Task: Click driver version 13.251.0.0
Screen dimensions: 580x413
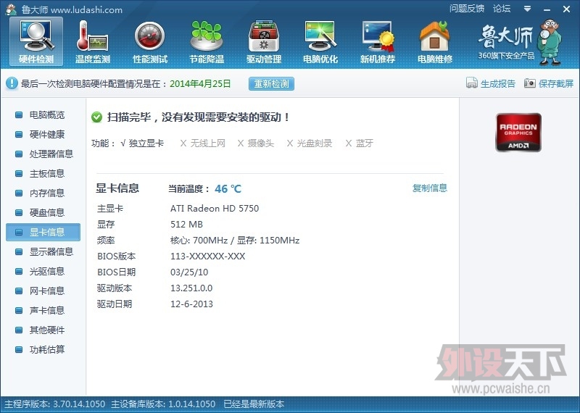Action: 191,288
